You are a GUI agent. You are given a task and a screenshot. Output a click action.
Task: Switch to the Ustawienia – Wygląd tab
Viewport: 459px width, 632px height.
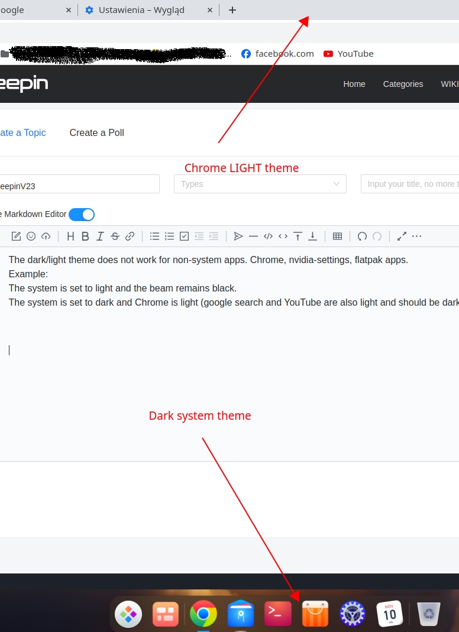141,10
